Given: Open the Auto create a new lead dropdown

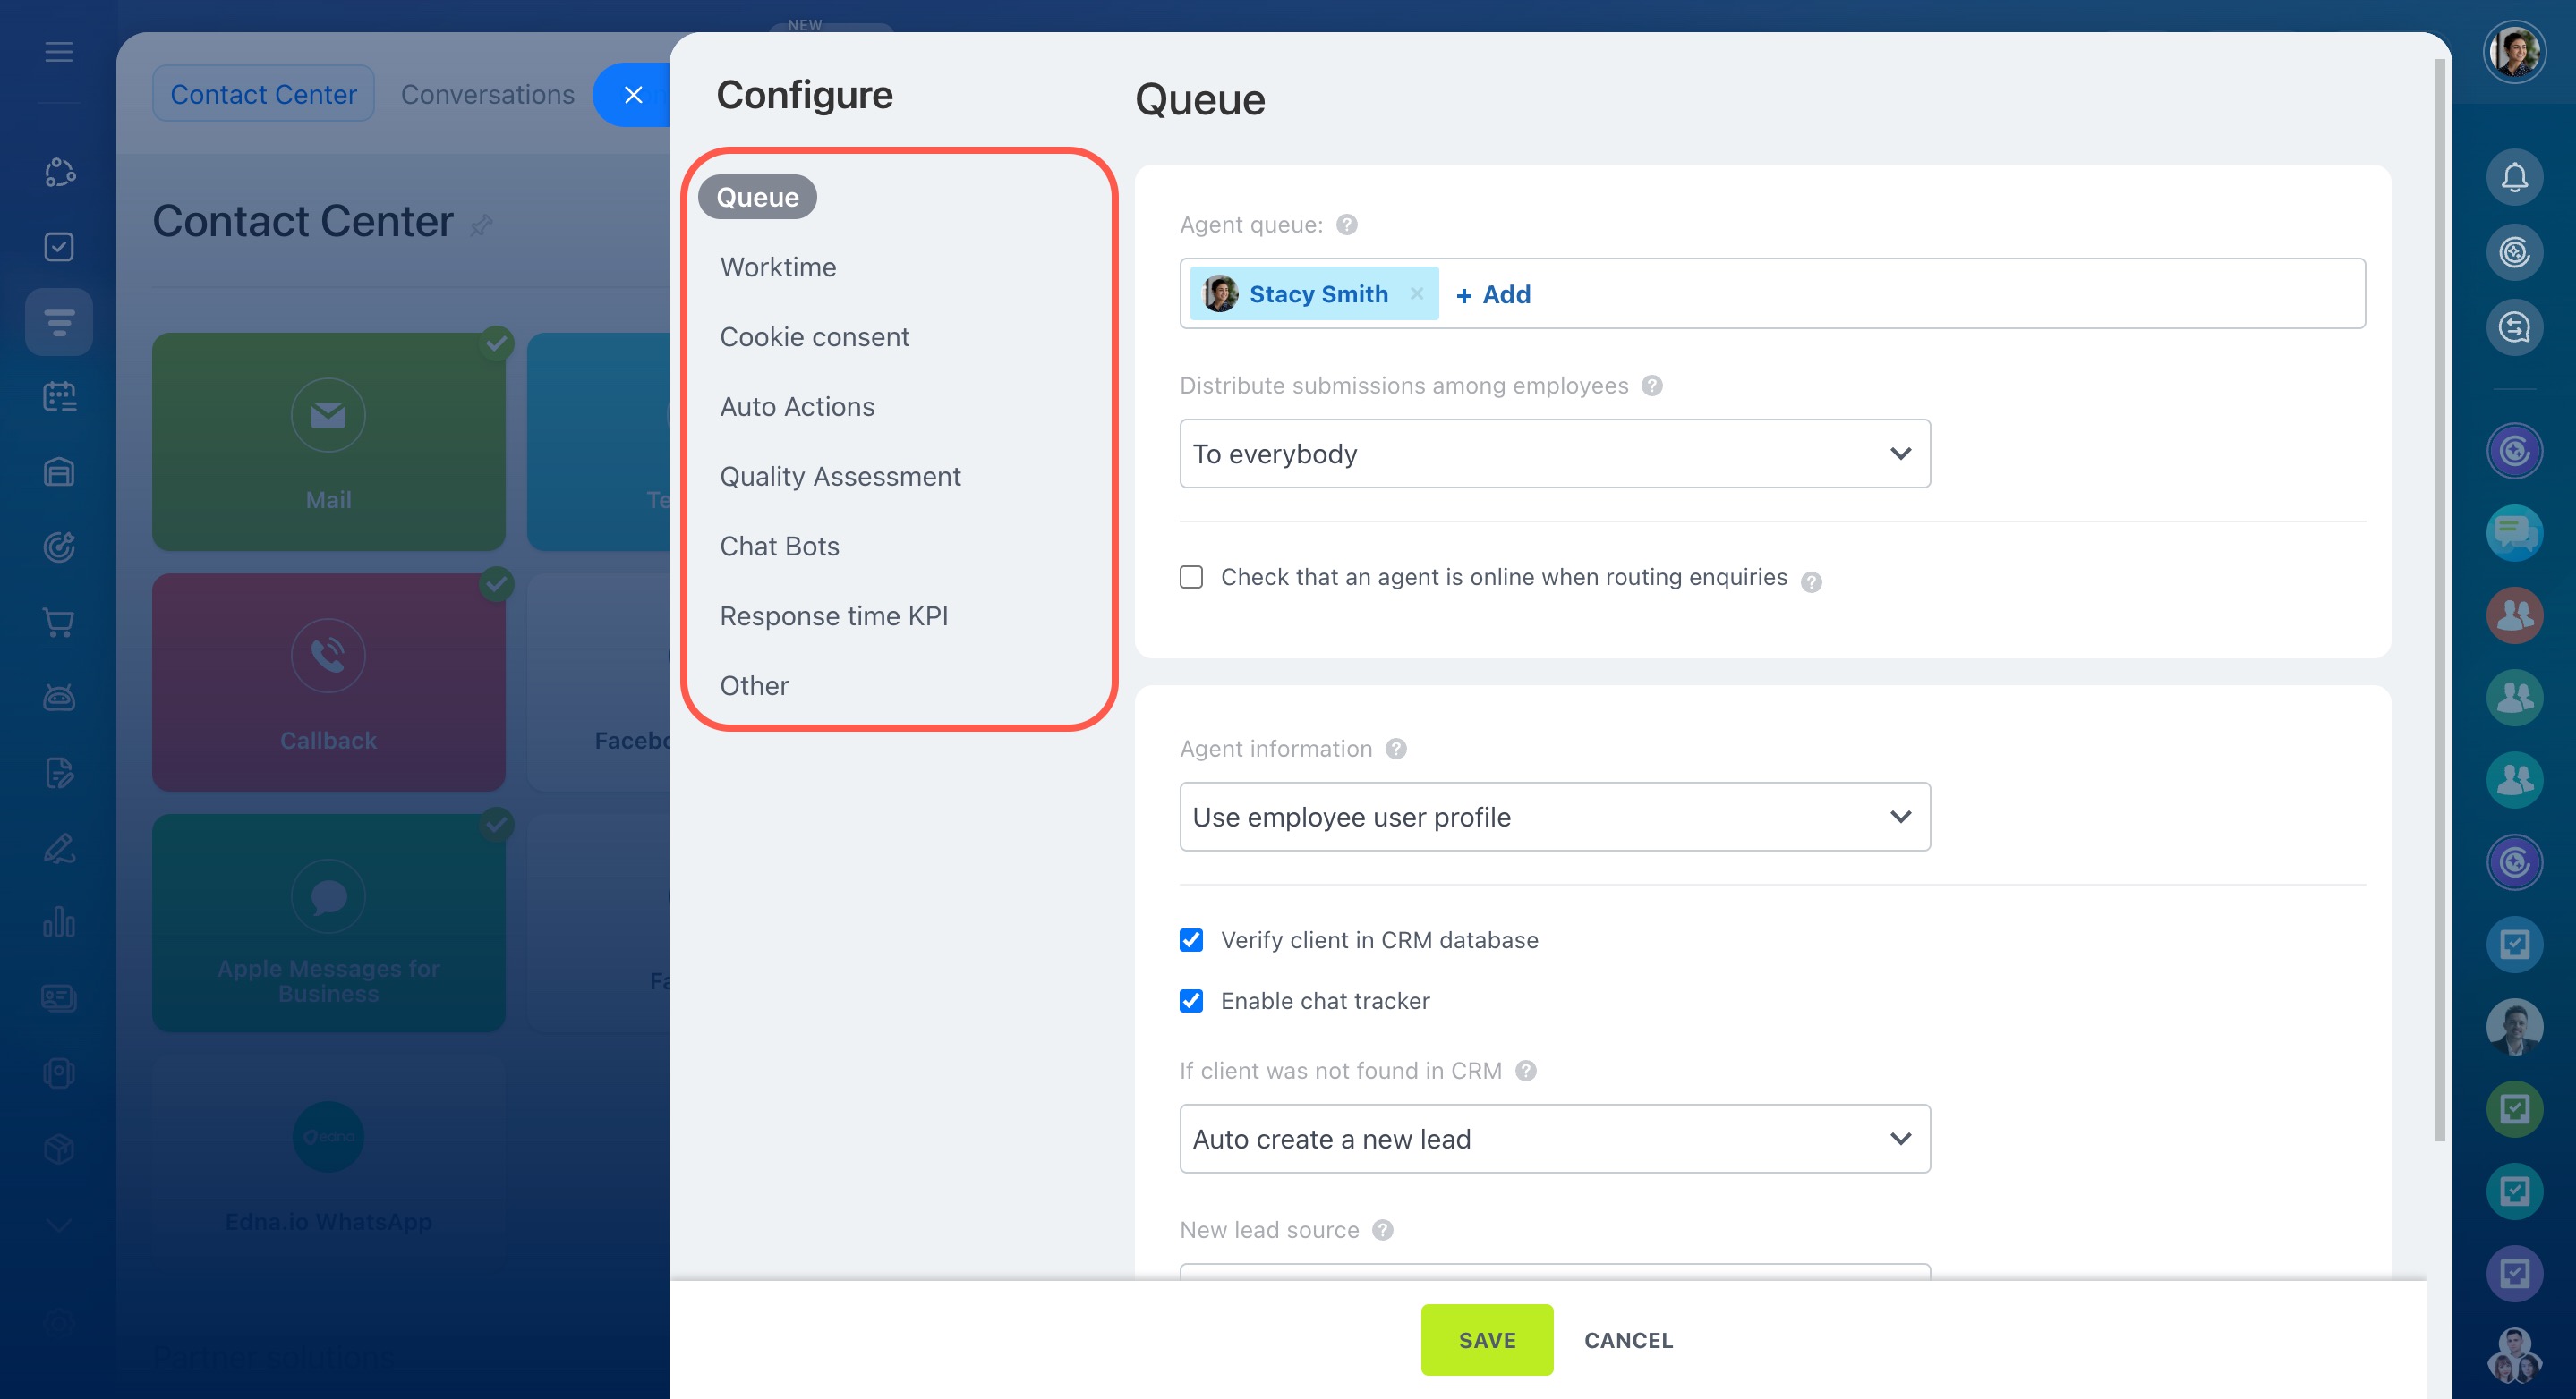Looking at the screenshot, I should (1555, 1138).
